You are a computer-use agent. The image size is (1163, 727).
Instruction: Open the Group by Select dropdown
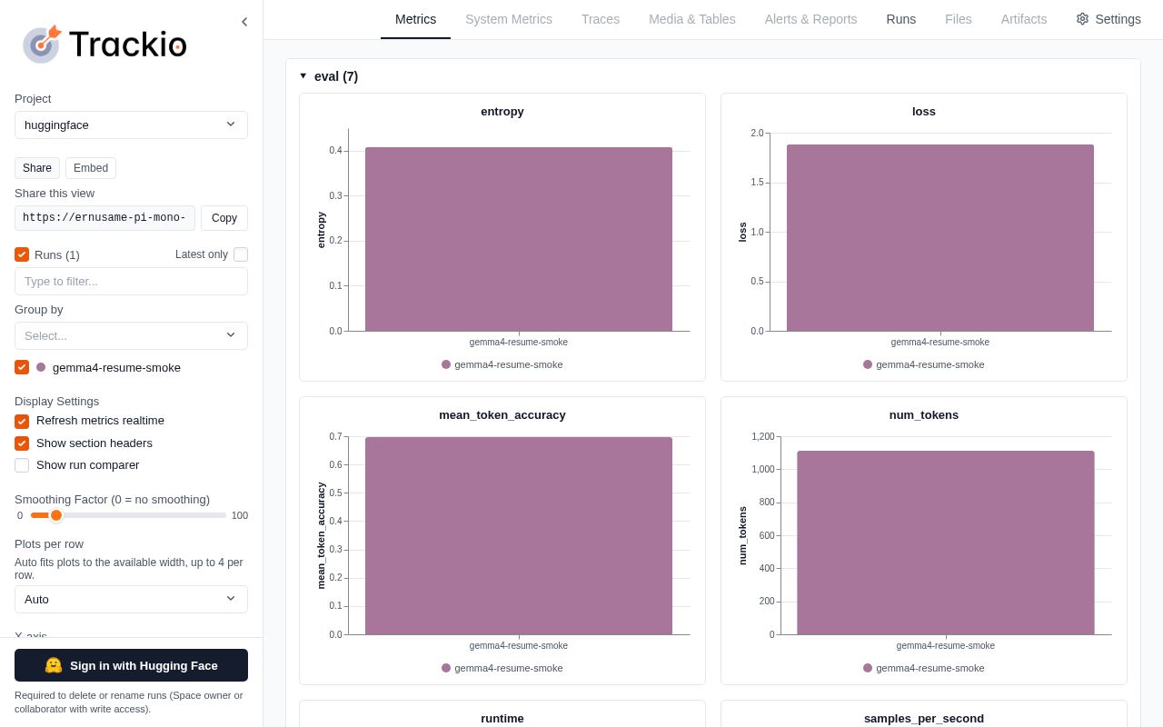131,335
